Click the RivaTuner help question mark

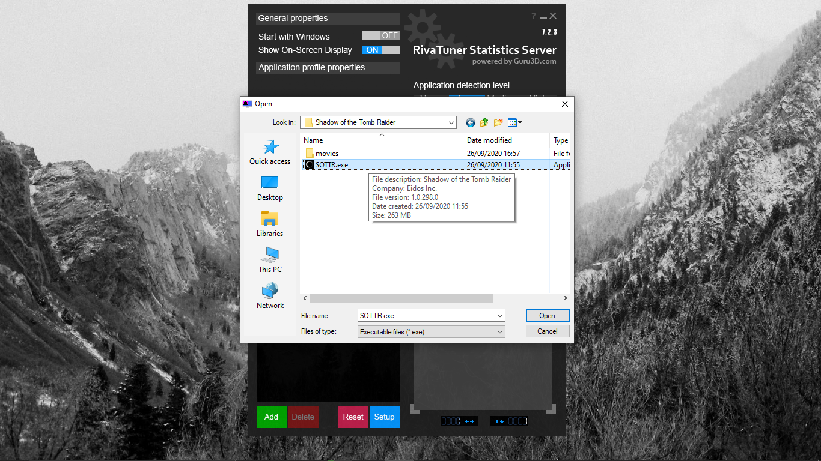click(534, 16)
